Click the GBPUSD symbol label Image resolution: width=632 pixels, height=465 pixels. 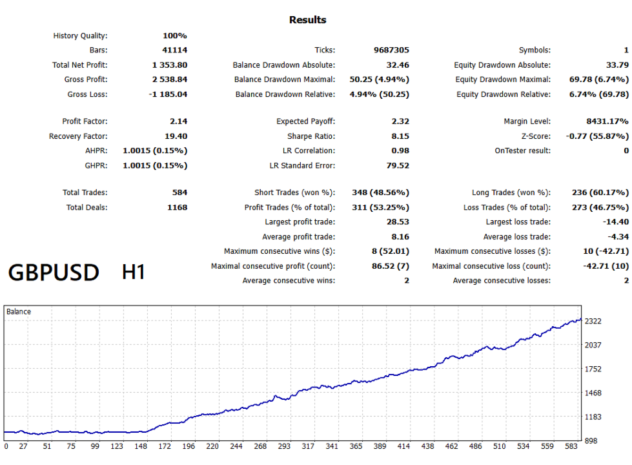point(54,273)
